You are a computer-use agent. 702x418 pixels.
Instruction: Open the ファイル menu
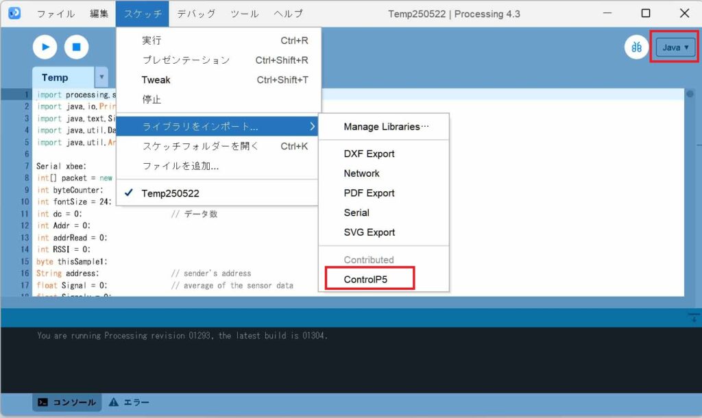[x=56, y=14]
